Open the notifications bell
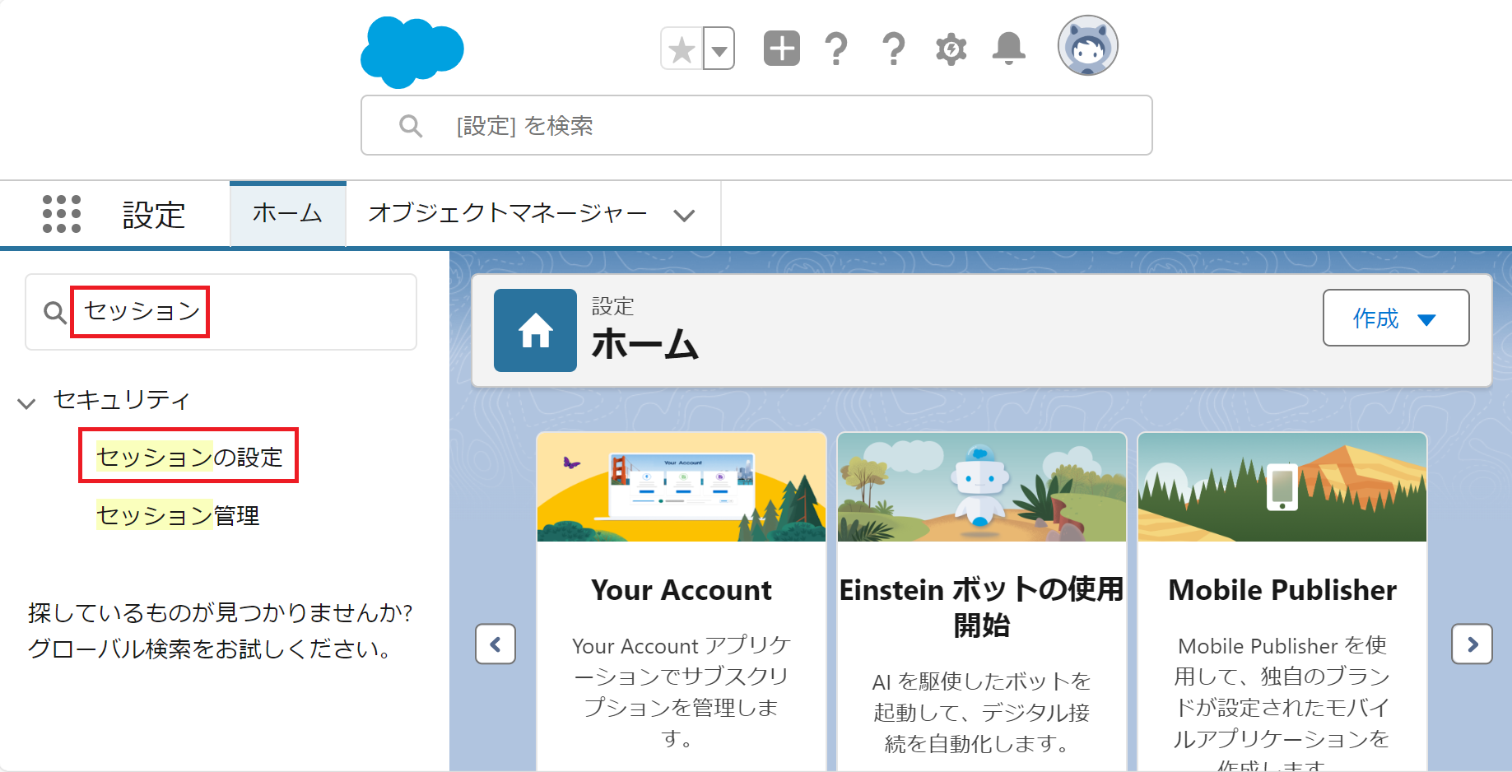Screen dimensions: 1512x772 click(x=1008, y=49)
